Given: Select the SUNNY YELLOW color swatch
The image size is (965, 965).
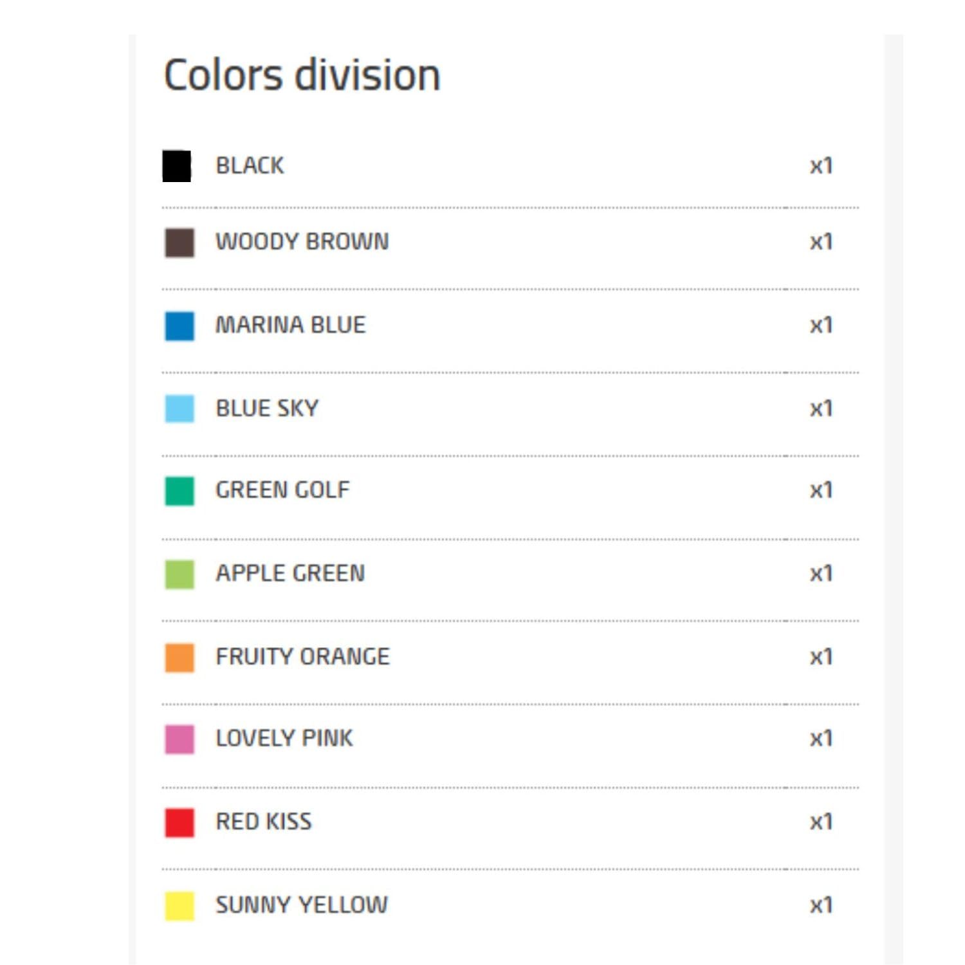Looking at the screenshot, I should (178, 903).
